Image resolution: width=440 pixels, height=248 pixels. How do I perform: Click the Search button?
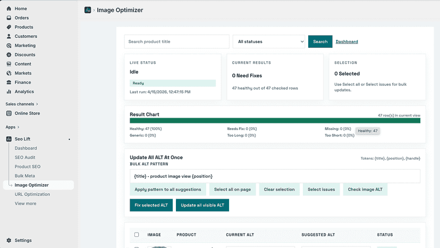click(320, 42)
